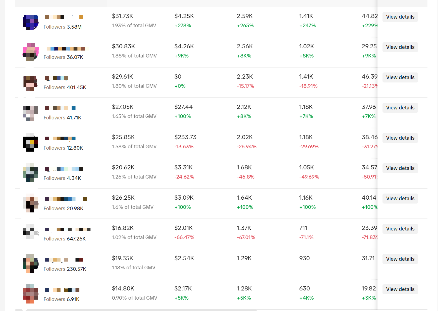View details for the 6.91K followers creator
The width and height of the screenshot is (438, 311).
click(400, 289)
